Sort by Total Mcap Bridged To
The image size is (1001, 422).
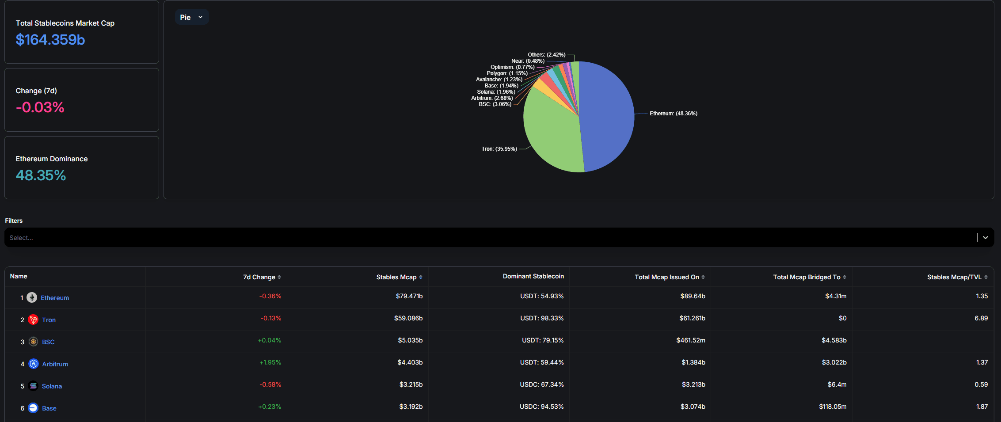[809, 277]
